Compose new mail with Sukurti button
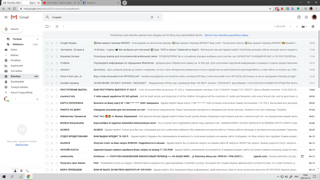320x180 pixels. [12, 29]
